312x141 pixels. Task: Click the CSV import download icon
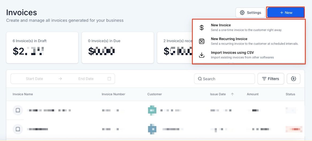[x=202, y=55]
